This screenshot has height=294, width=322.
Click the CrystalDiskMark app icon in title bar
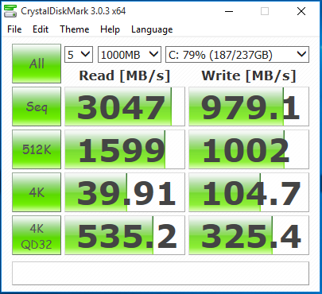[x=10, y=11]
